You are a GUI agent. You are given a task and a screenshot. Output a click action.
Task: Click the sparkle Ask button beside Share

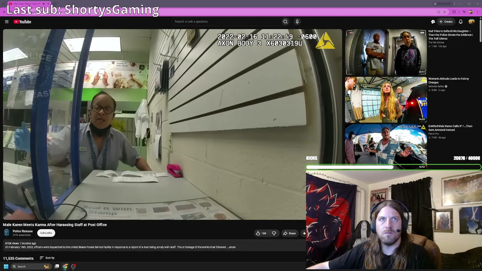point(304,233)
